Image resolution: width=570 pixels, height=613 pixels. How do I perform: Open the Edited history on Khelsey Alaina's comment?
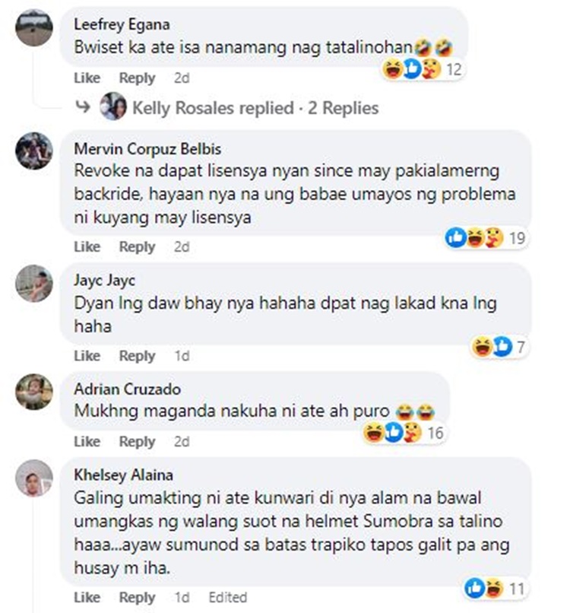[x=228, y=597]
